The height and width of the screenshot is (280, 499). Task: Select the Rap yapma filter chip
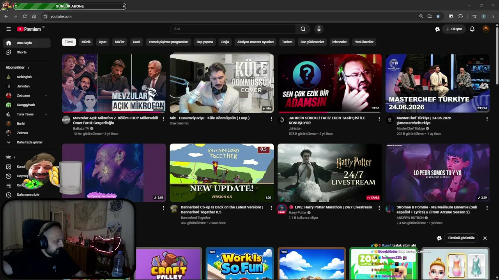(205, 42)
